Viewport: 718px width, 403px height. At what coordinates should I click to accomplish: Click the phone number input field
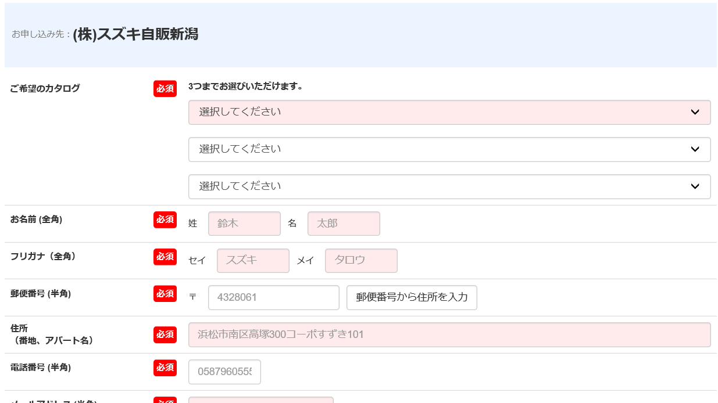coord(224,372)
